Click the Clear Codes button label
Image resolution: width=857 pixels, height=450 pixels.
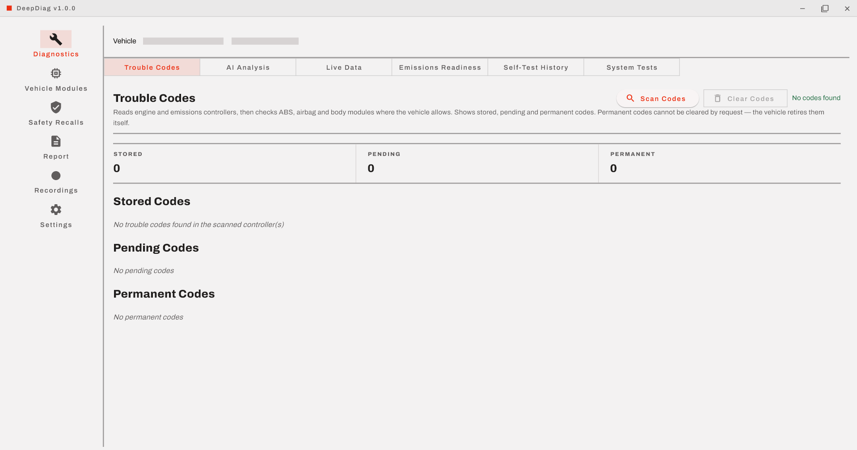tap(751, 99)
